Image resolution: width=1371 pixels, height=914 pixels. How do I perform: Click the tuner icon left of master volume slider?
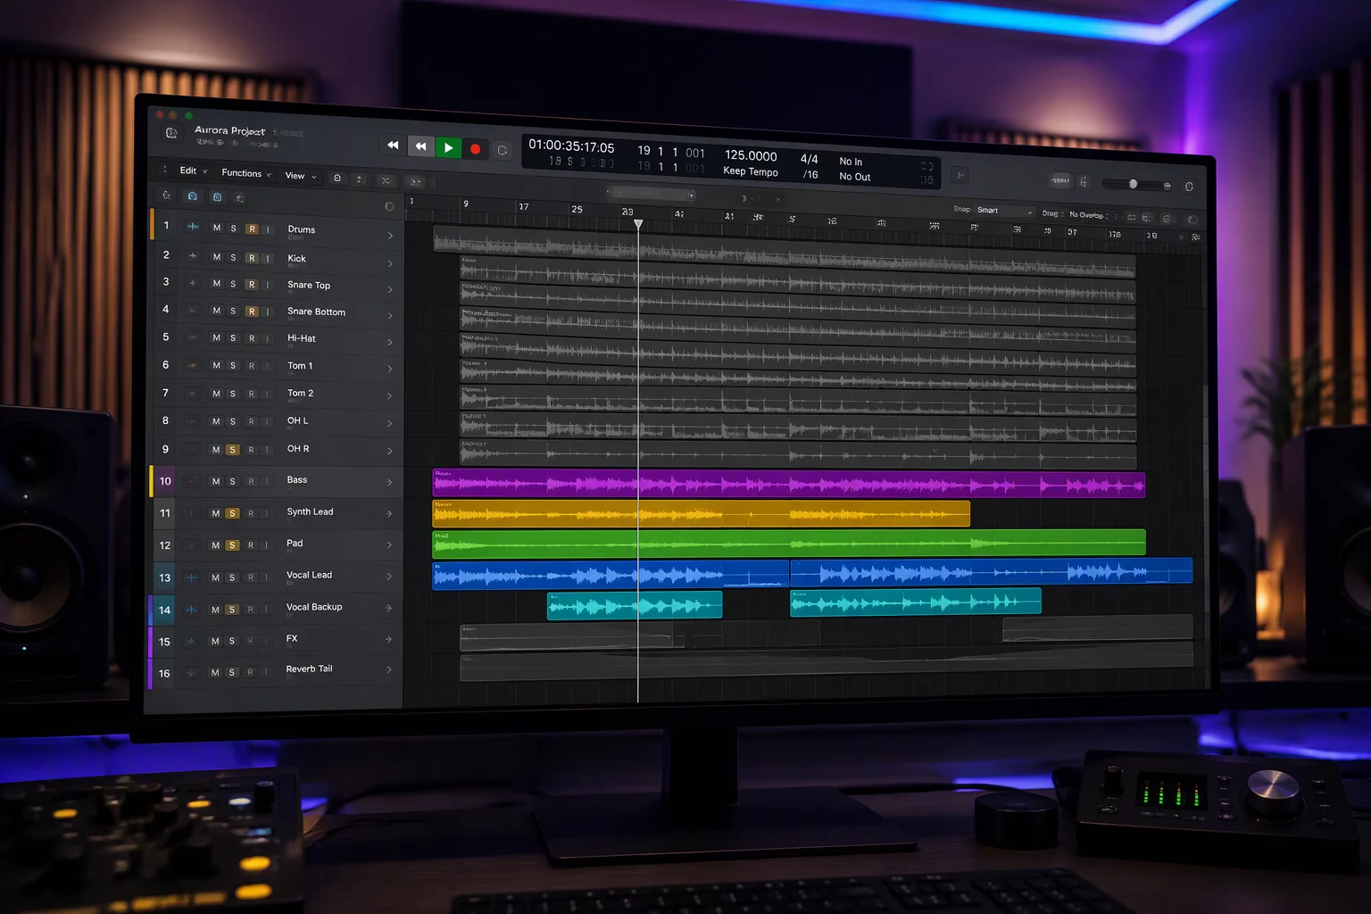click(1084, 181)
